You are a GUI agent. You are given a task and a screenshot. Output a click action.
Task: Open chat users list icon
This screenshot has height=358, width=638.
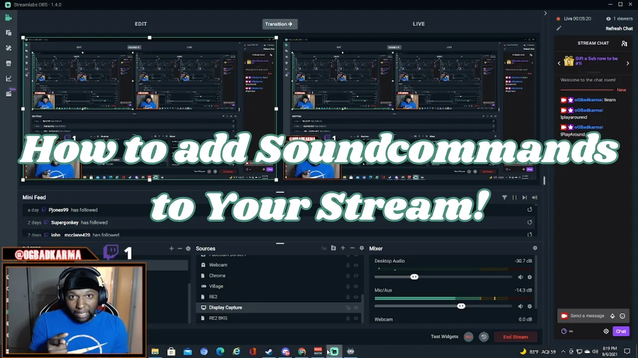(x=624, y=43)
